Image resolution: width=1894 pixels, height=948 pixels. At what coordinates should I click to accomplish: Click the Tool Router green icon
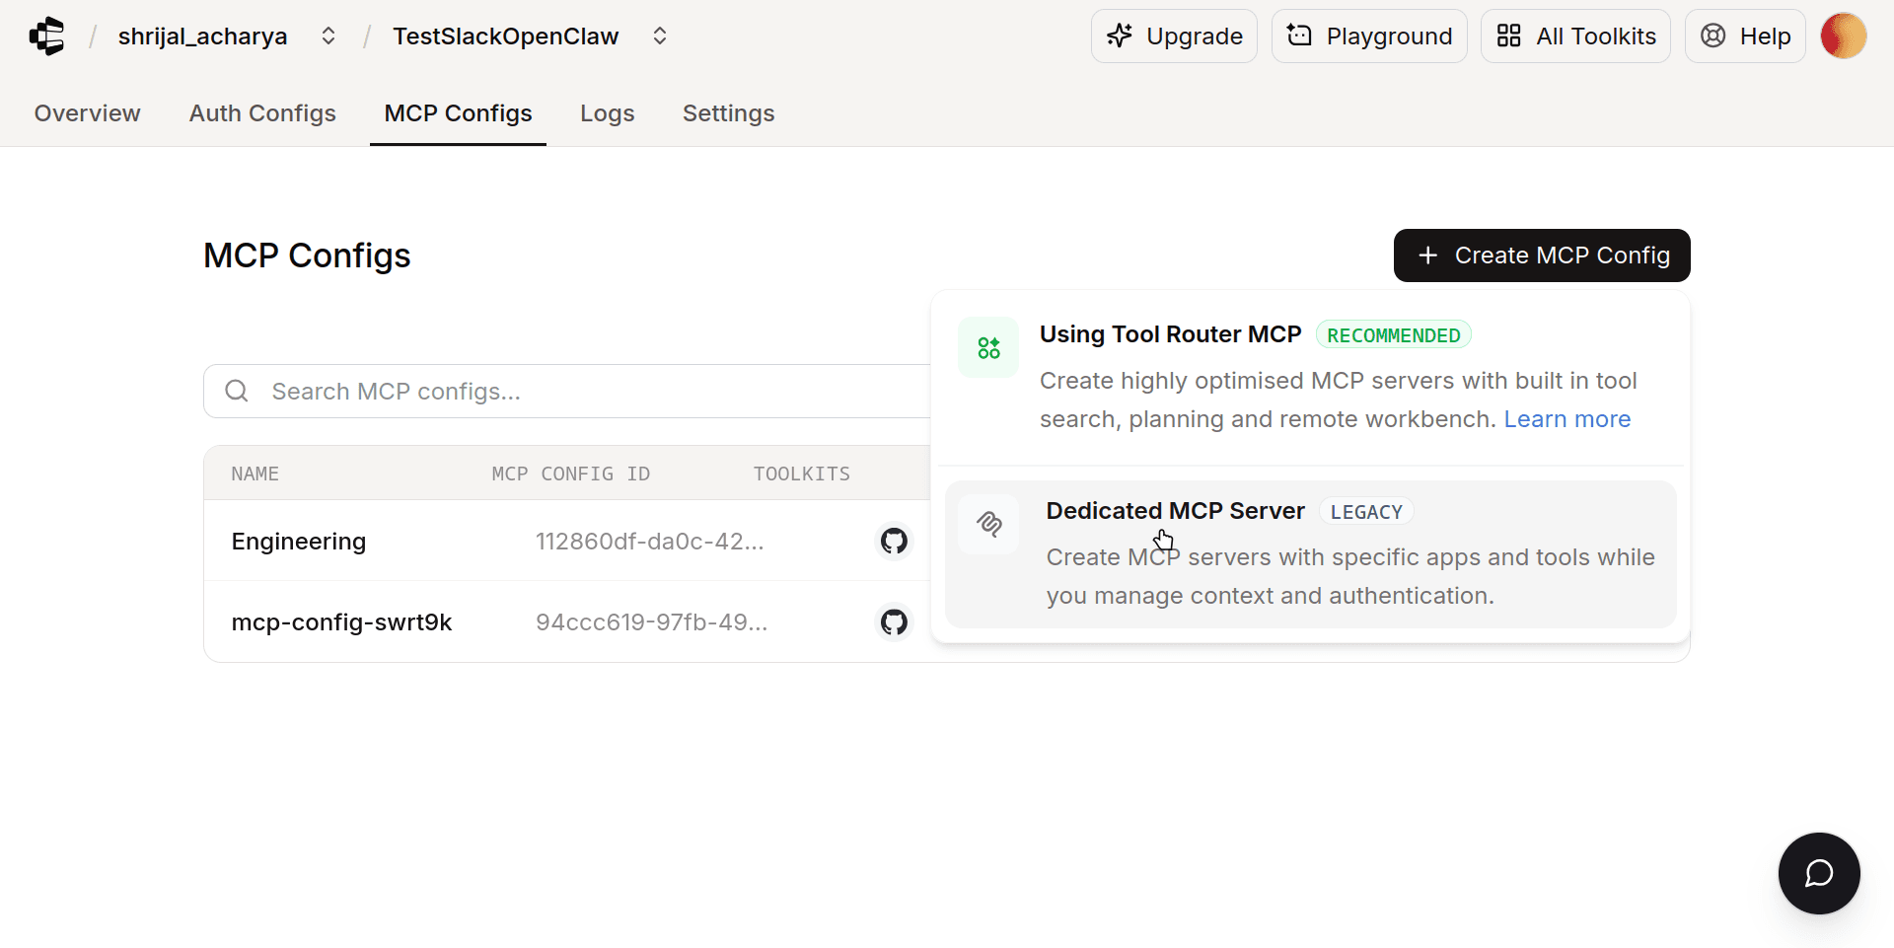coord(988,347)
